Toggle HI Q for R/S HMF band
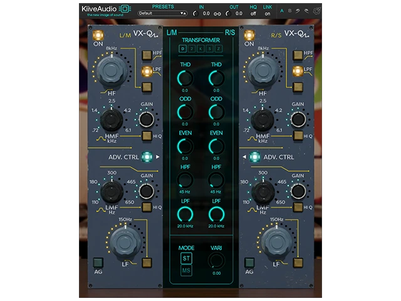The height and width of the screenshot is (301, 401). pyautogui.click(x=298, y=136)
